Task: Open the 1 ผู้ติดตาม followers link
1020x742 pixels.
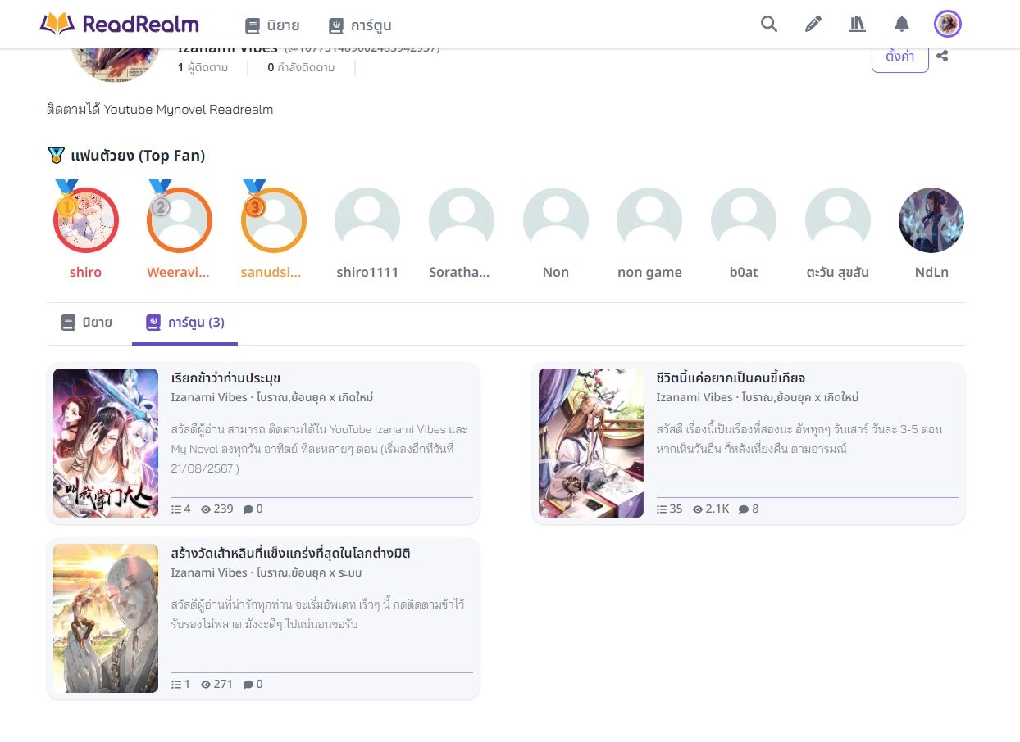Action: point(203,67)
